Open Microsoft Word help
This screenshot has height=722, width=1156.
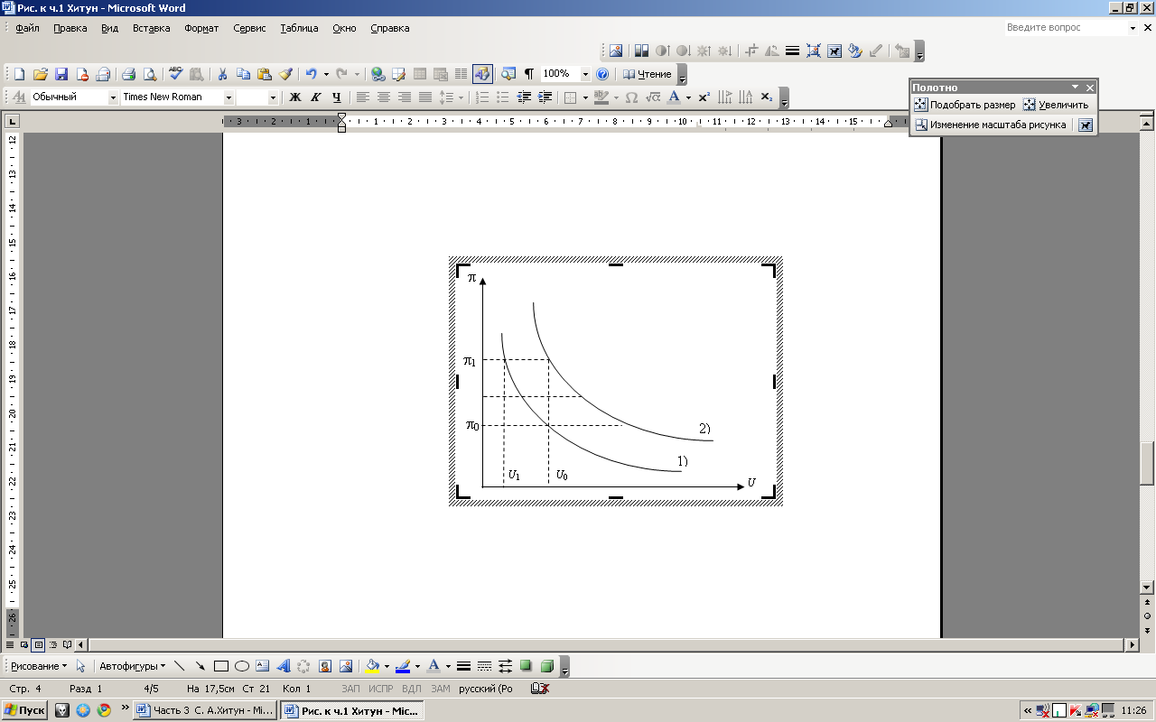click(x=602, y=74)
